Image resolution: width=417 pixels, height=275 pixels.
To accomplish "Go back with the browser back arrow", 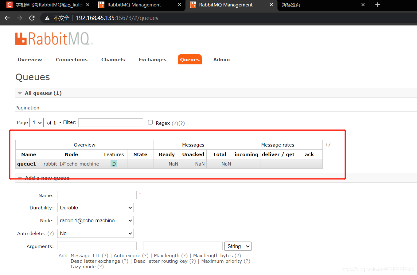I will coord(7,18).
